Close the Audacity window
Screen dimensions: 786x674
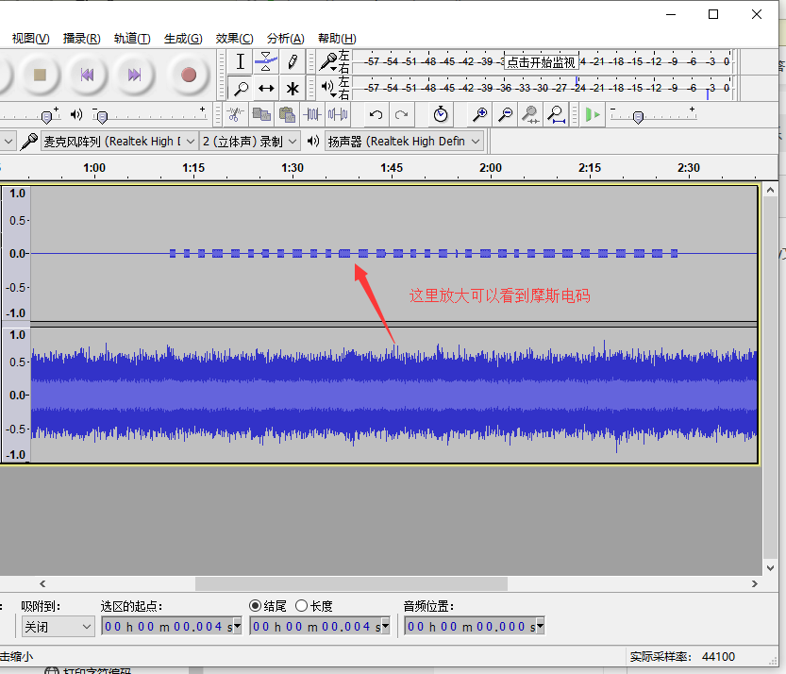click(x=757, y=14)
